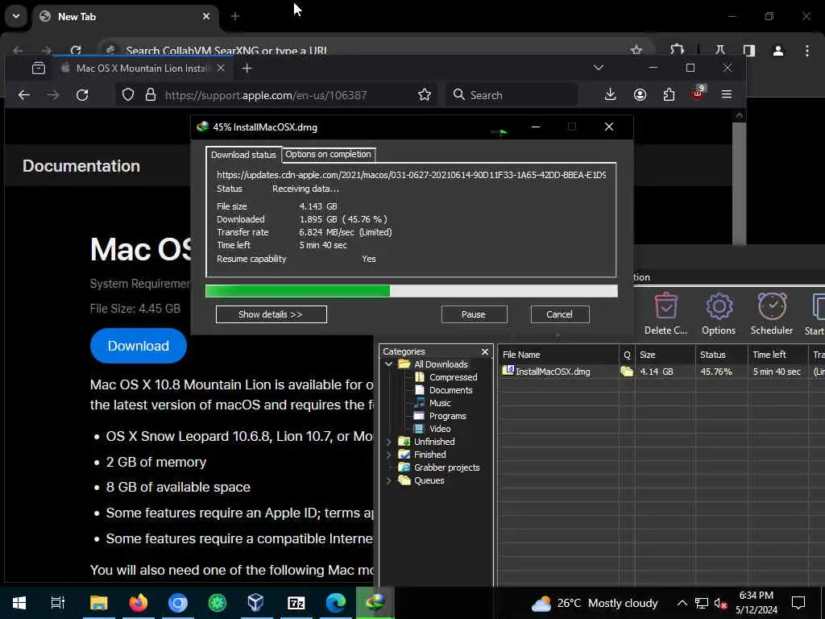Sort list by Time left column

[777, 355]
